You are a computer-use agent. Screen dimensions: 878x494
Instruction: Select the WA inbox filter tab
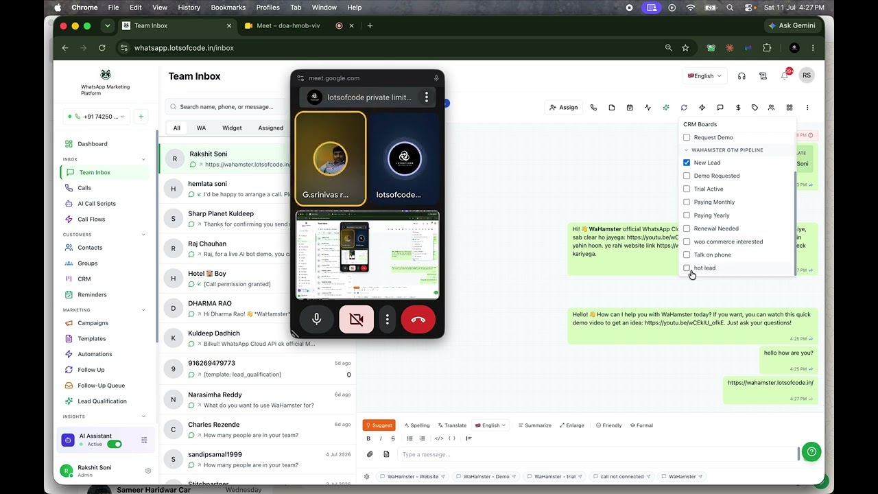point(201,128)
